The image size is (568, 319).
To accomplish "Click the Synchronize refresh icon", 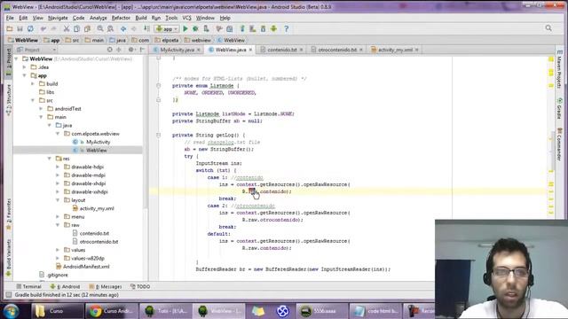I will pyautogui.click(x=30, y=28).
